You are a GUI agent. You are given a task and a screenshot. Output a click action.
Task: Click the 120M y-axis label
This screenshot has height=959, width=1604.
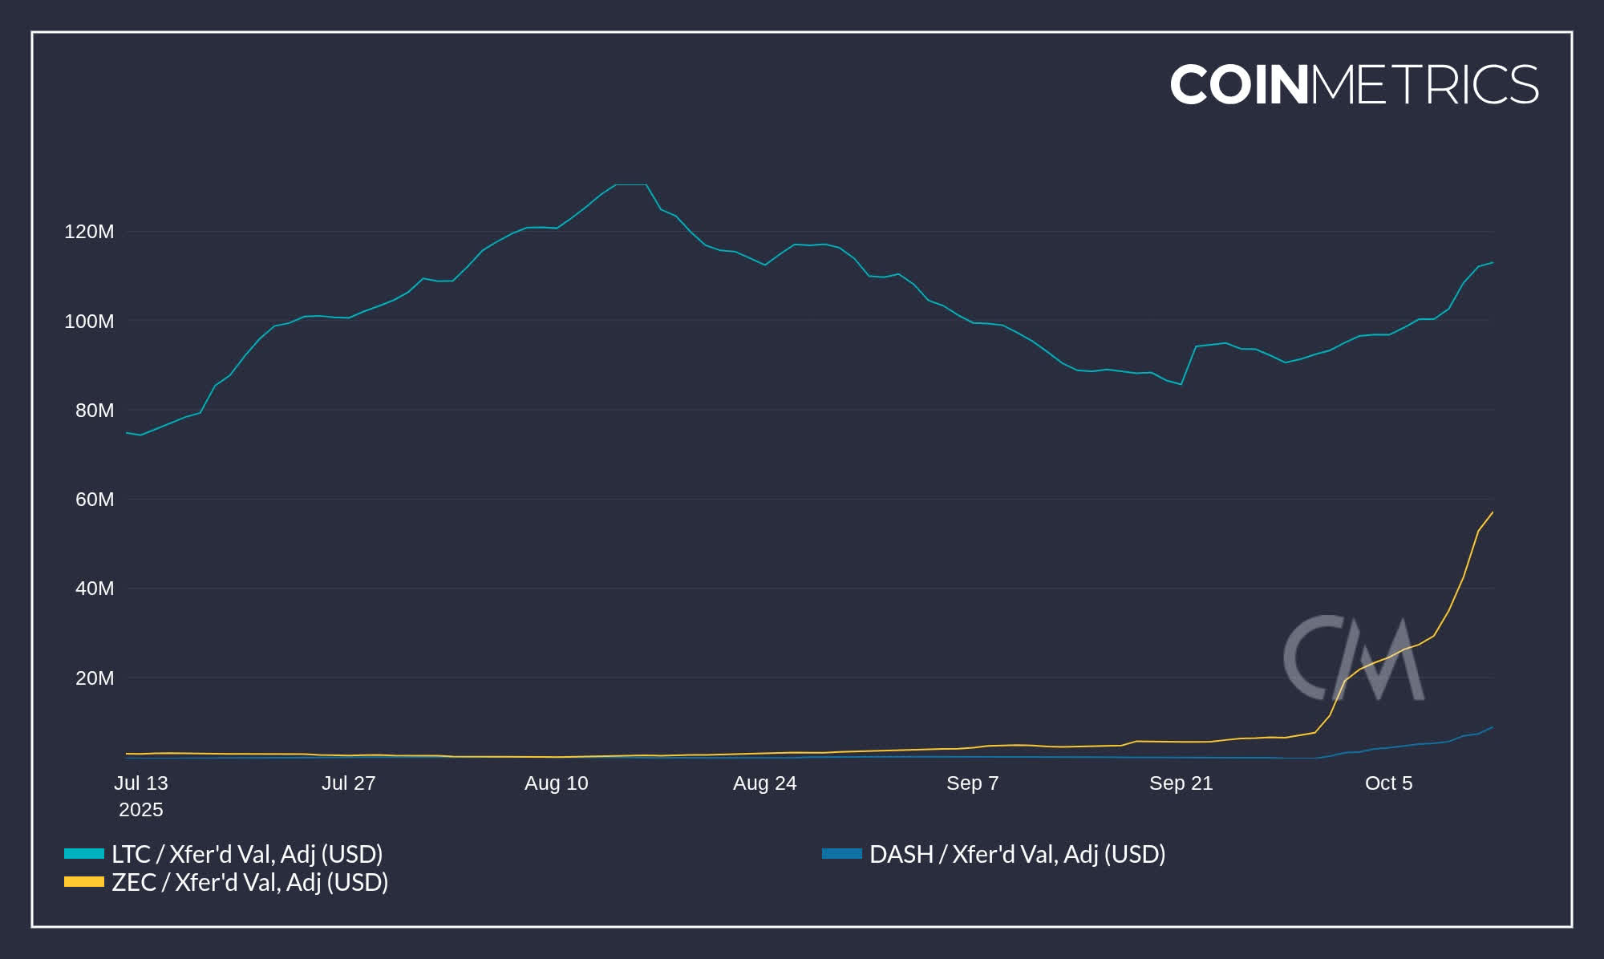tap(89, 231)
